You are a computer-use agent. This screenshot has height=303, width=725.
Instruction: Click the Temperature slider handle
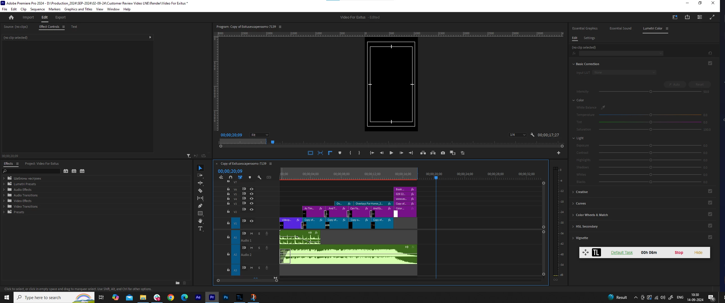(x=650, y=115)
